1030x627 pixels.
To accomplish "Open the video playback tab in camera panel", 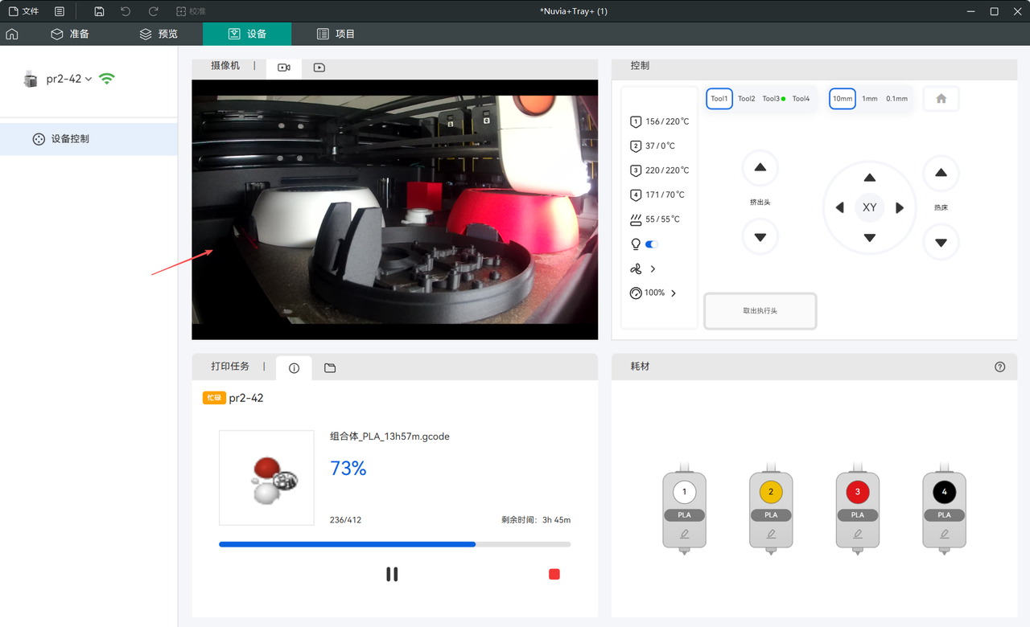I will tap(319, 68).
